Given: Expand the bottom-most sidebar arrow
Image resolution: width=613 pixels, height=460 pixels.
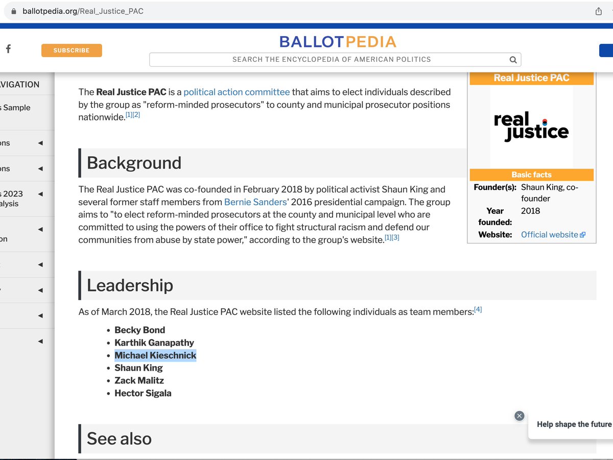Looking at the screenshot, I should click(40, 341).
